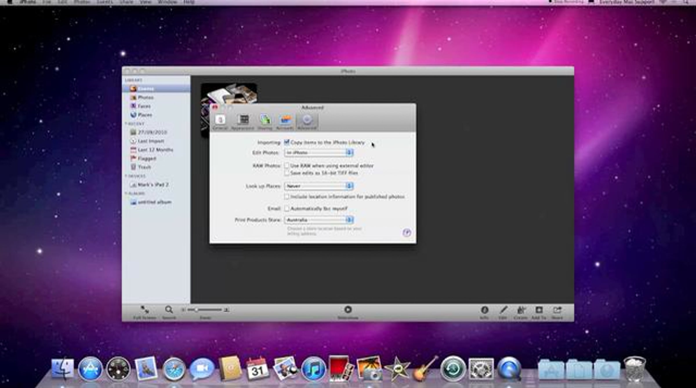
Task: Uncheck Copy items to the iPhoto Library
Action: click(x=287, y=142)
